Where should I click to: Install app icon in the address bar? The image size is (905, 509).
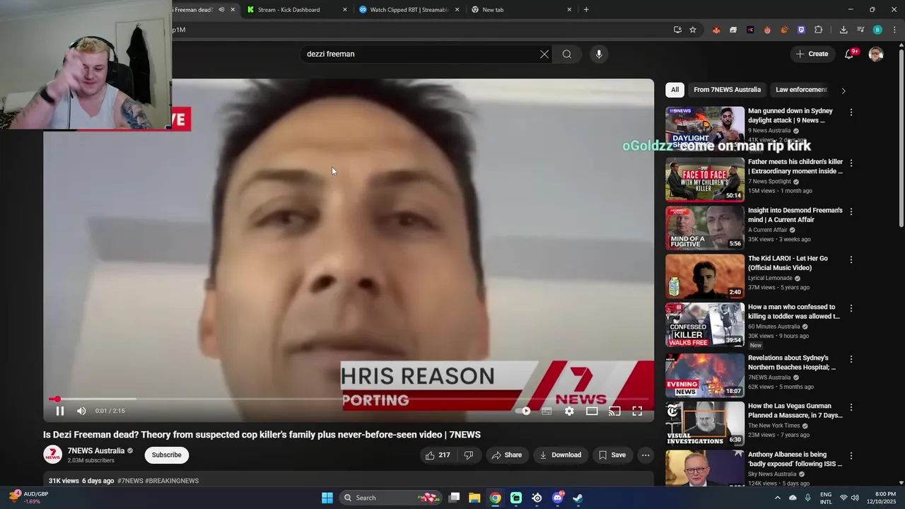point(677,30)
